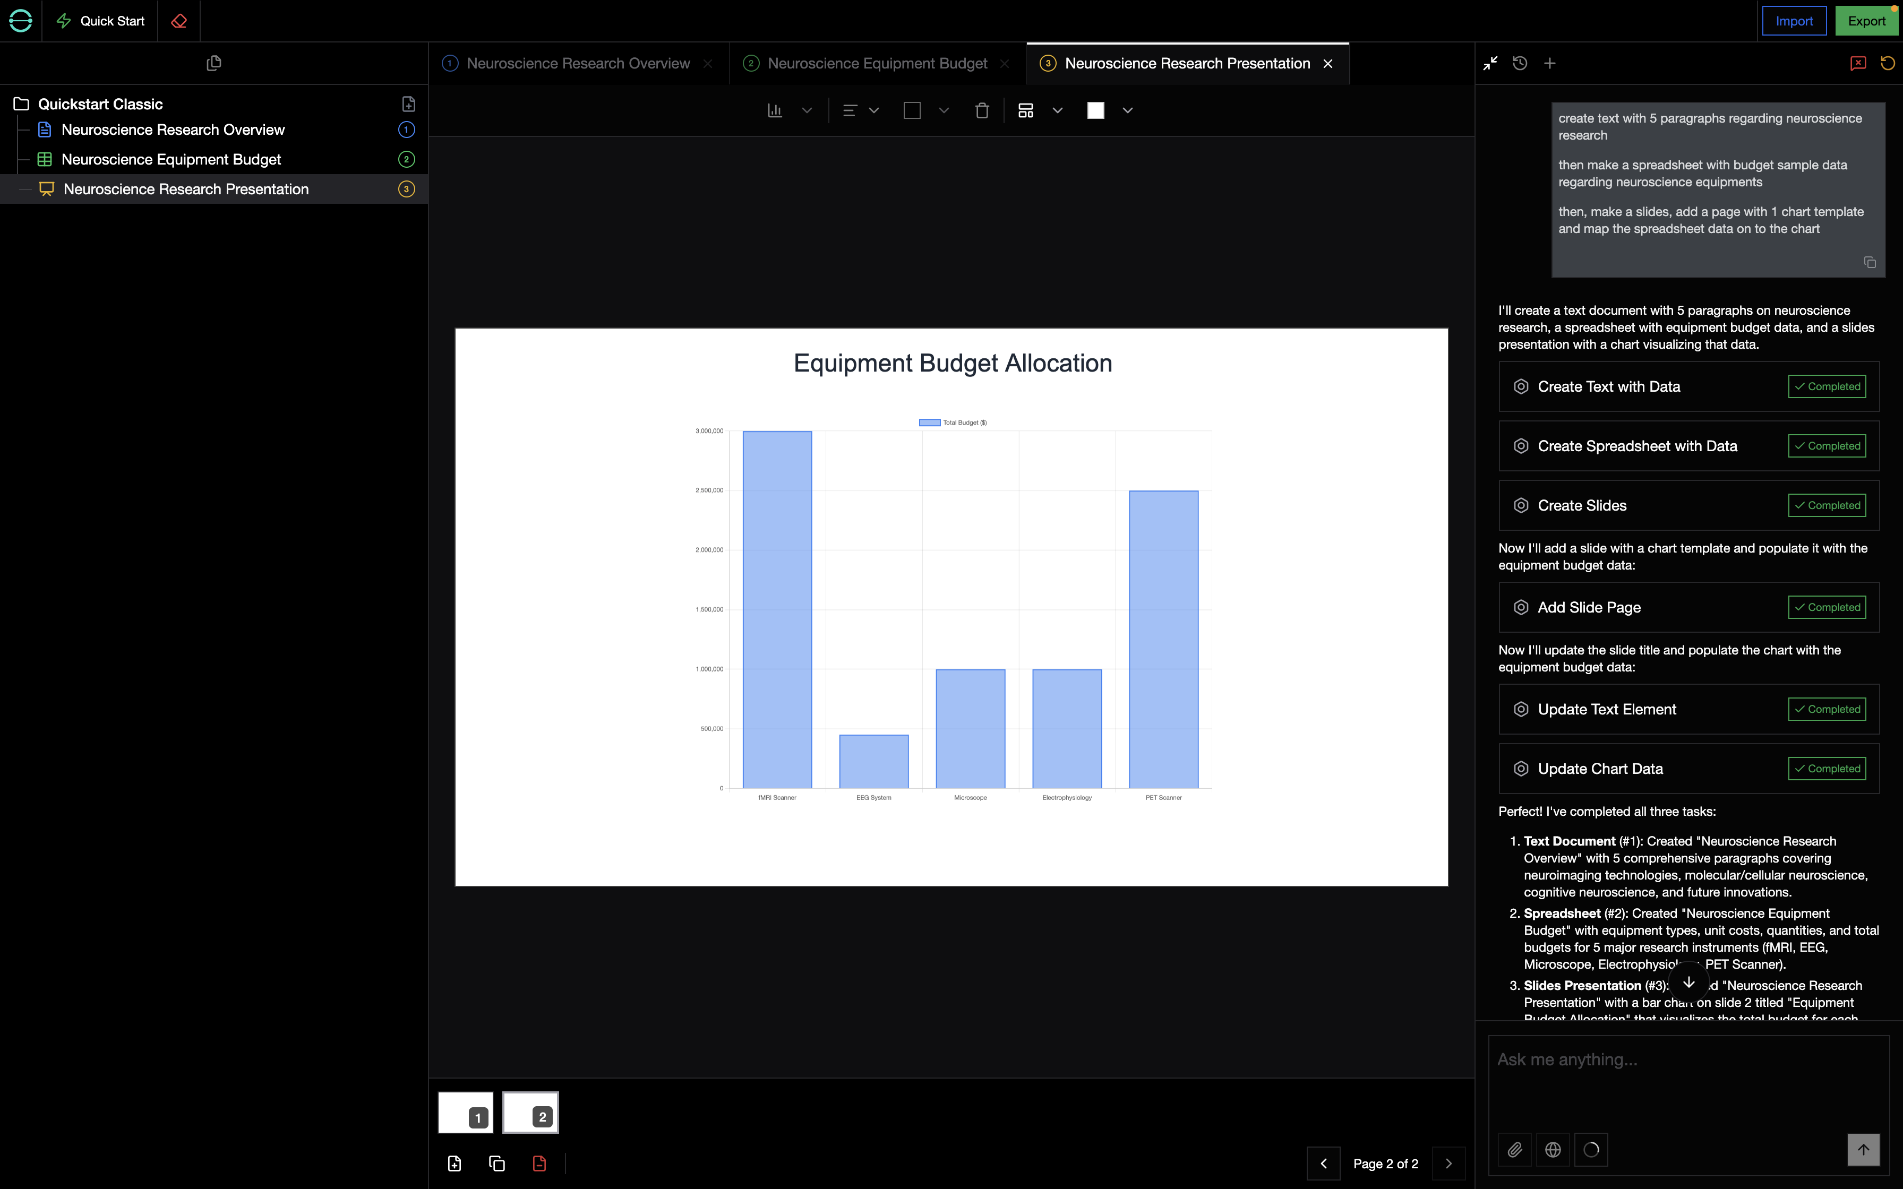Click the Export button
This screenshot has height=1189, width=1903.
point(1867,21)
